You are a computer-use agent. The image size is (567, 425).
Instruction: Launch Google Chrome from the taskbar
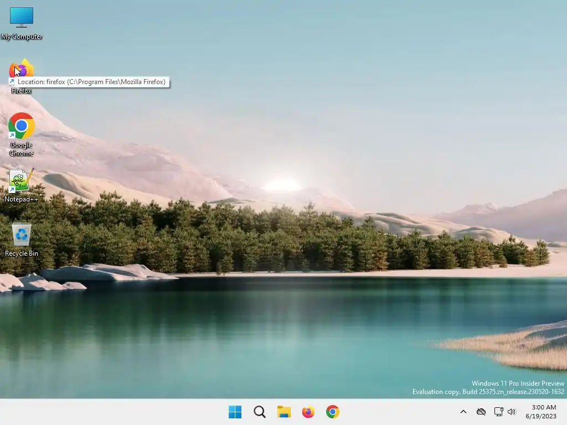click(333, 412)
